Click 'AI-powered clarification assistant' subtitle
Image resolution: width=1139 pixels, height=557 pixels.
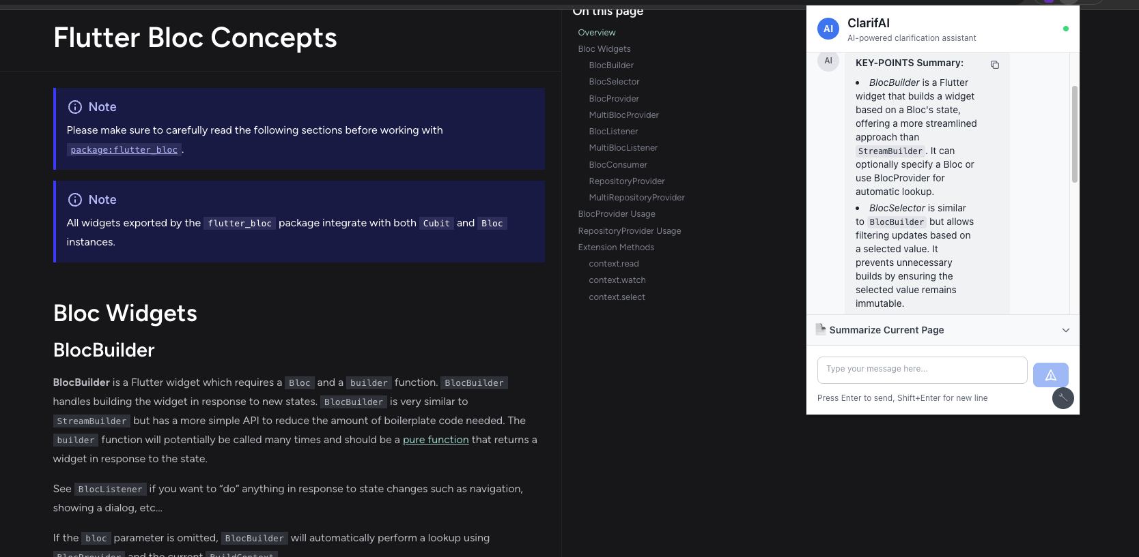(912, 38)
